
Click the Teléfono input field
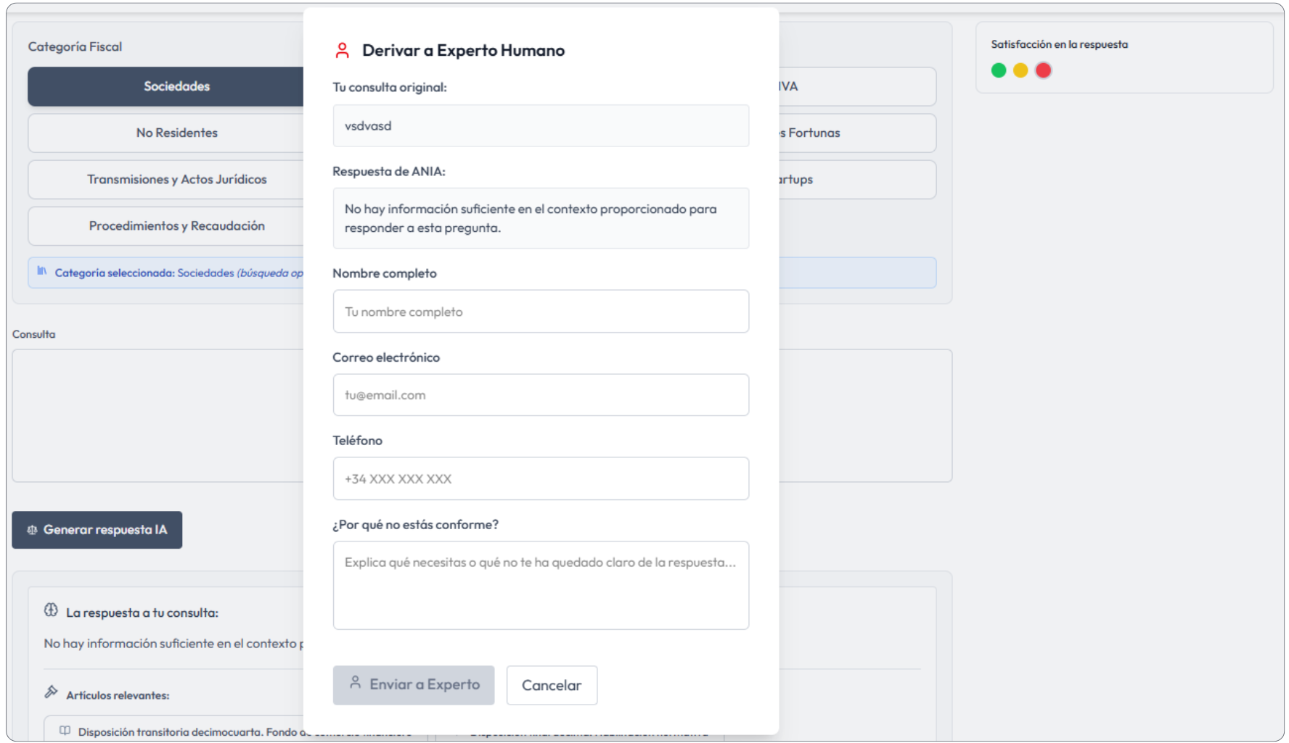[x=541, y=478]
